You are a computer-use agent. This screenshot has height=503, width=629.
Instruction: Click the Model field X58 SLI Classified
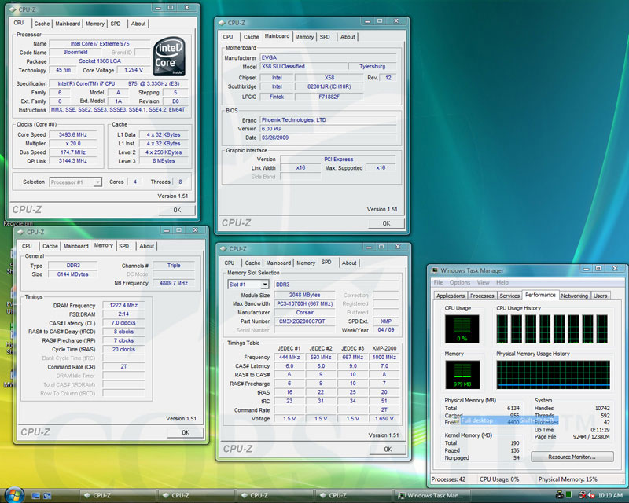click(x=303, y=67)
